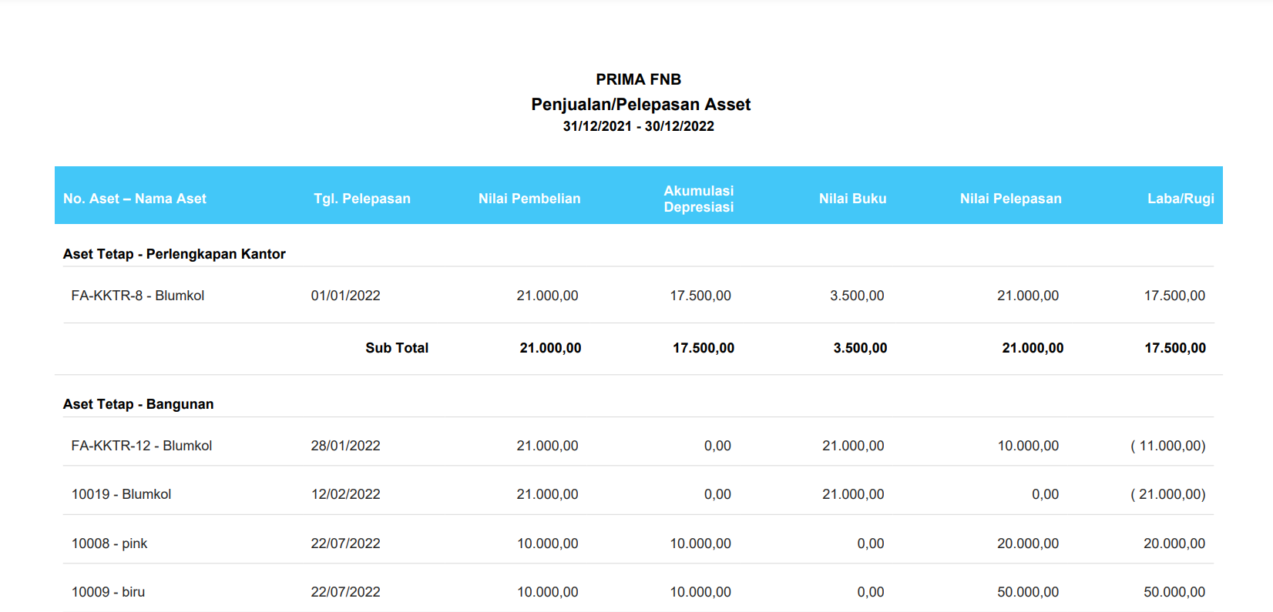Click the 10019 - Blumkol asset name
The image size is (1273, 612).
(121, 494)
